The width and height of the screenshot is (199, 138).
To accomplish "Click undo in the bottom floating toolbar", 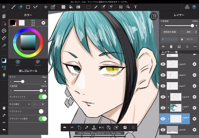I will 65,128.
